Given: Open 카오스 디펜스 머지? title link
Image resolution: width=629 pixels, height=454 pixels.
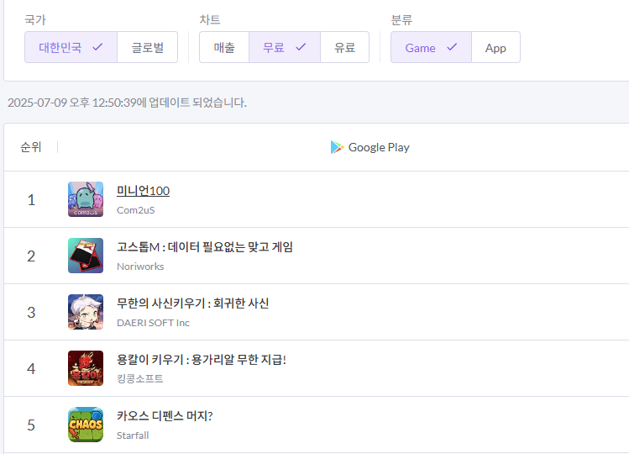Looking at the screenshot, I should (x=165, y=415).
